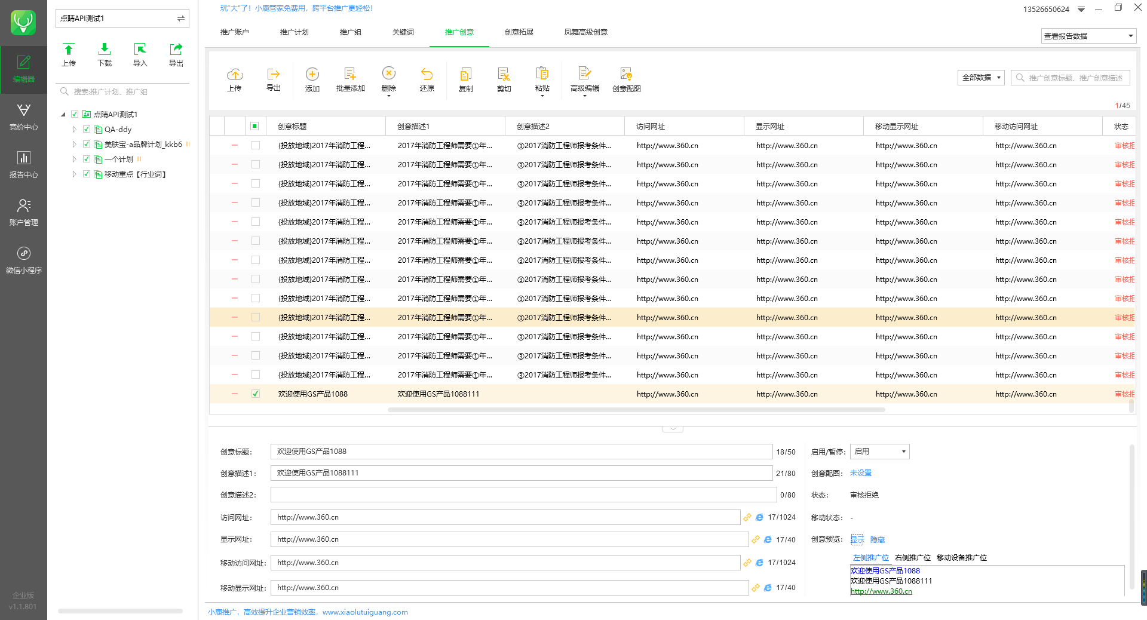The height and width of the screenshot is (620, 1147).
Task: Select the 移动设备推广位 preview tab
Action: (962, 558)
